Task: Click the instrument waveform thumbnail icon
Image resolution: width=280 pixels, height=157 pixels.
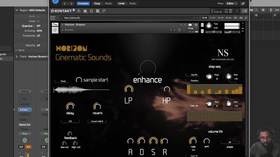Action: (55, 30)
